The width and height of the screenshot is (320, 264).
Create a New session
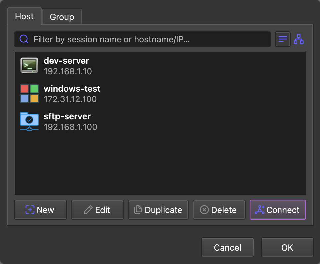coord(40,210)
